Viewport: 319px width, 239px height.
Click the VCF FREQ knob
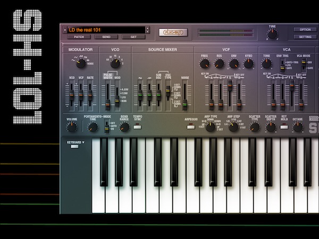coord(205,64)
